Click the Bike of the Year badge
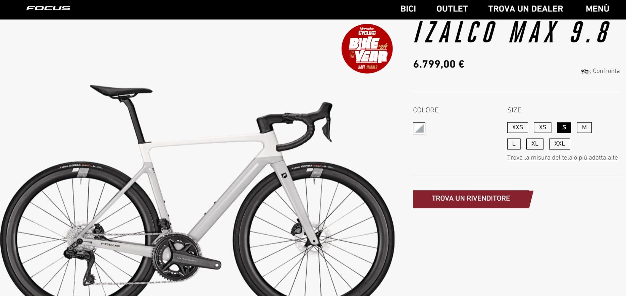Screen dimensions: 626x296 coord(367,49)
